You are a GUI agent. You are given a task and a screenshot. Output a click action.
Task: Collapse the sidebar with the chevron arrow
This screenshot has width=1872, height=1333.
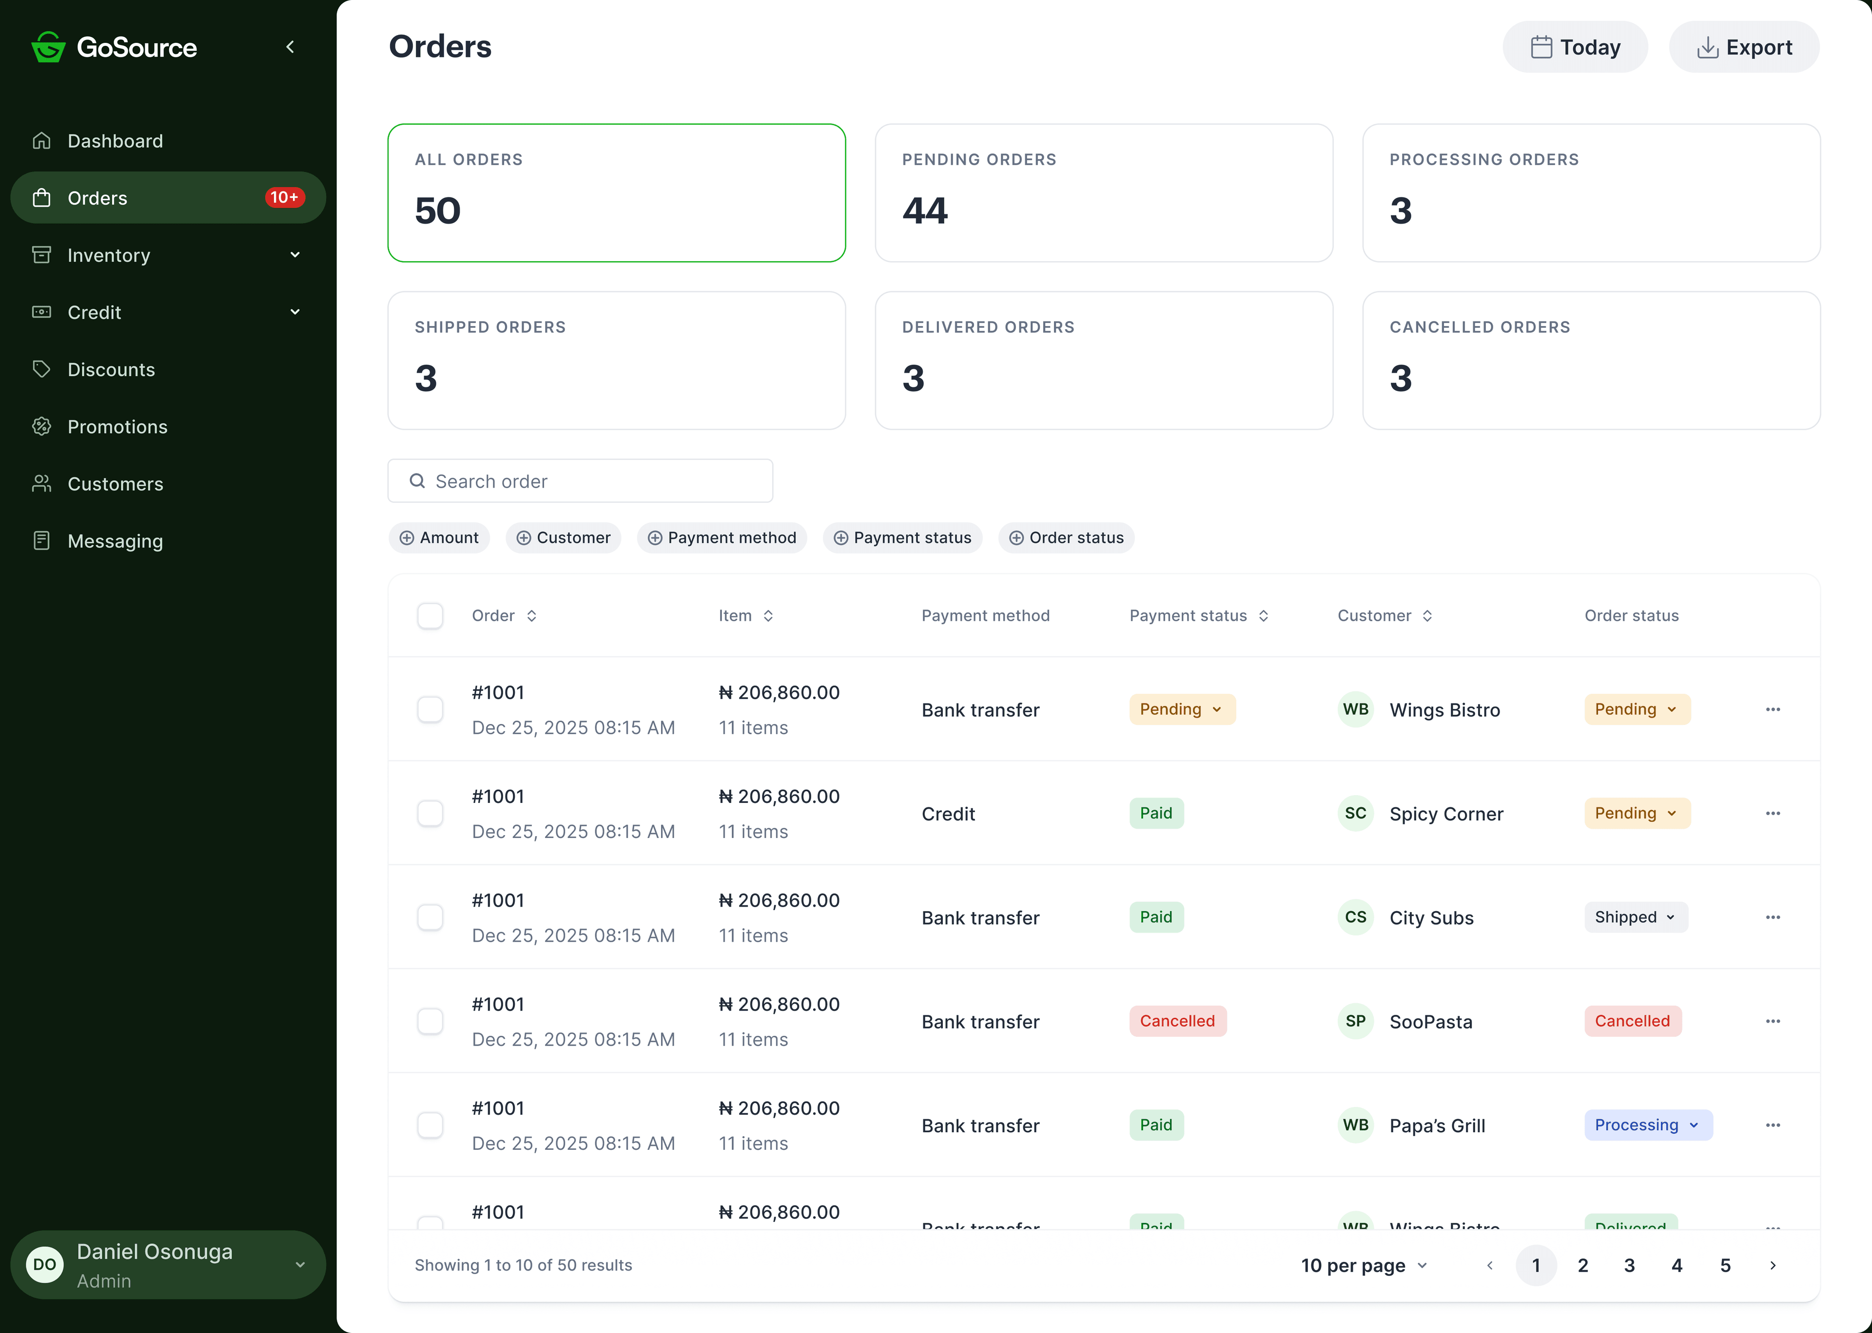(x=290, y=47)
